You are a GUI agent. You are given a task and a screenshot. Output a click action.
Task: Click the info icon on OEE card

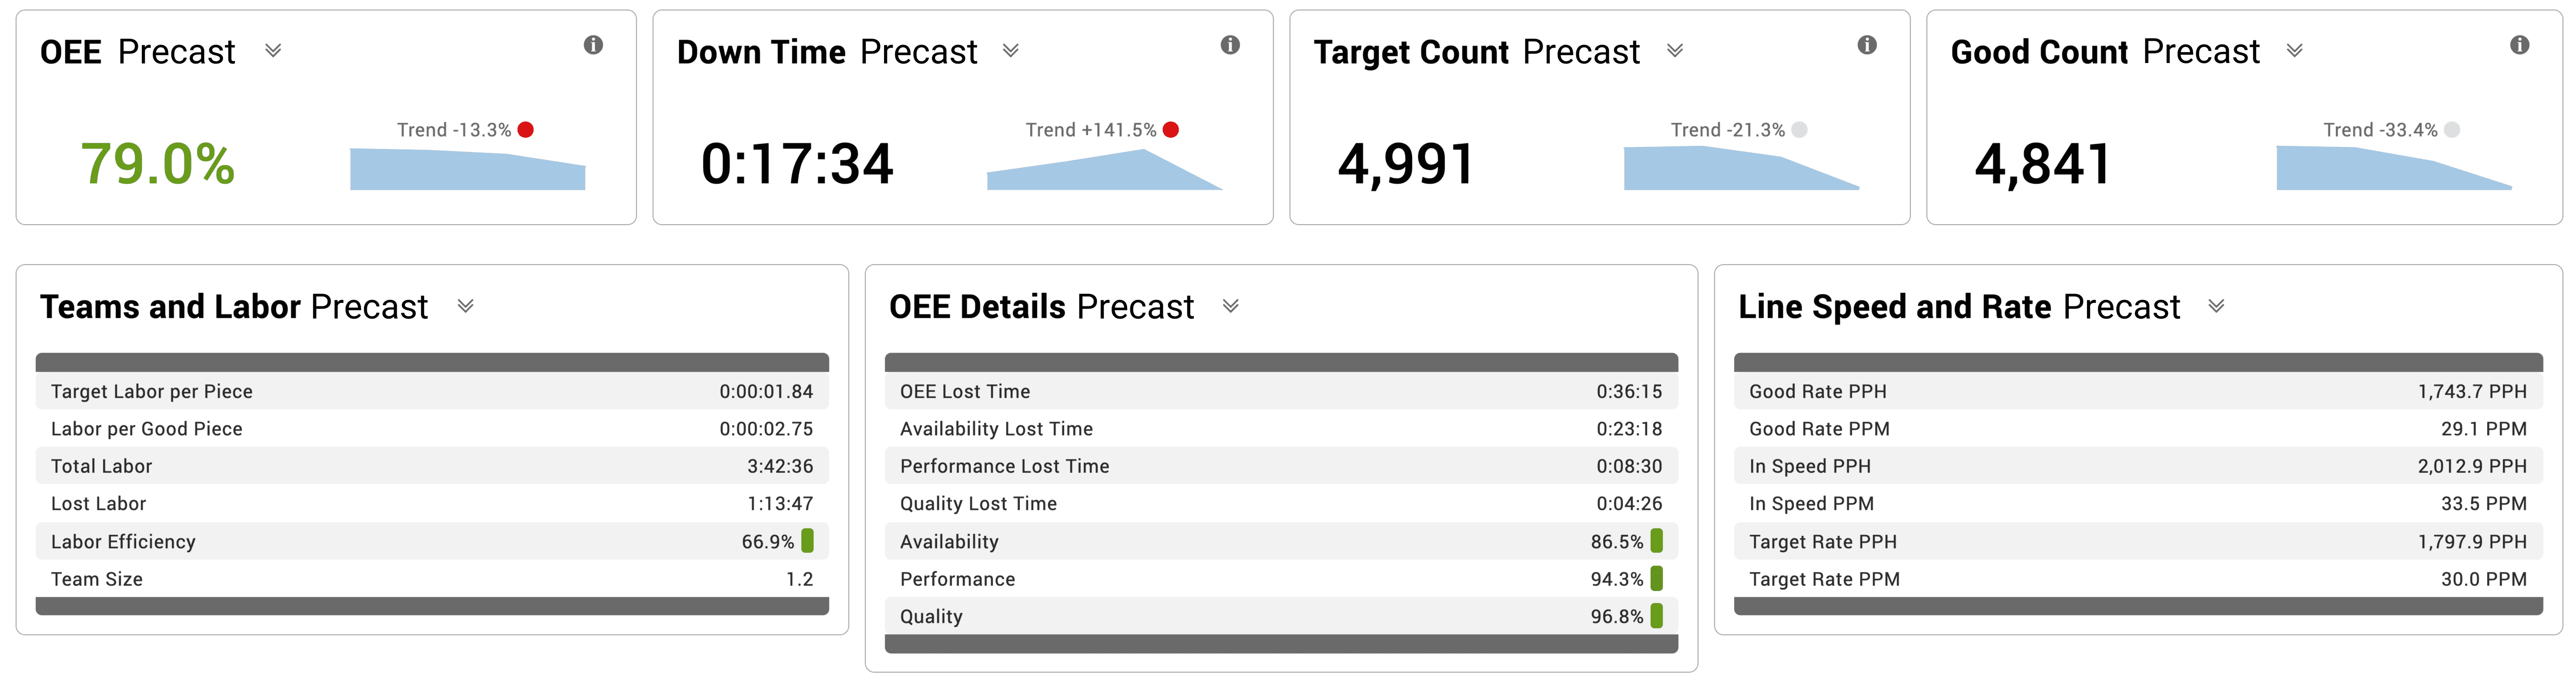pyautogui.click(x=593, y=45)
